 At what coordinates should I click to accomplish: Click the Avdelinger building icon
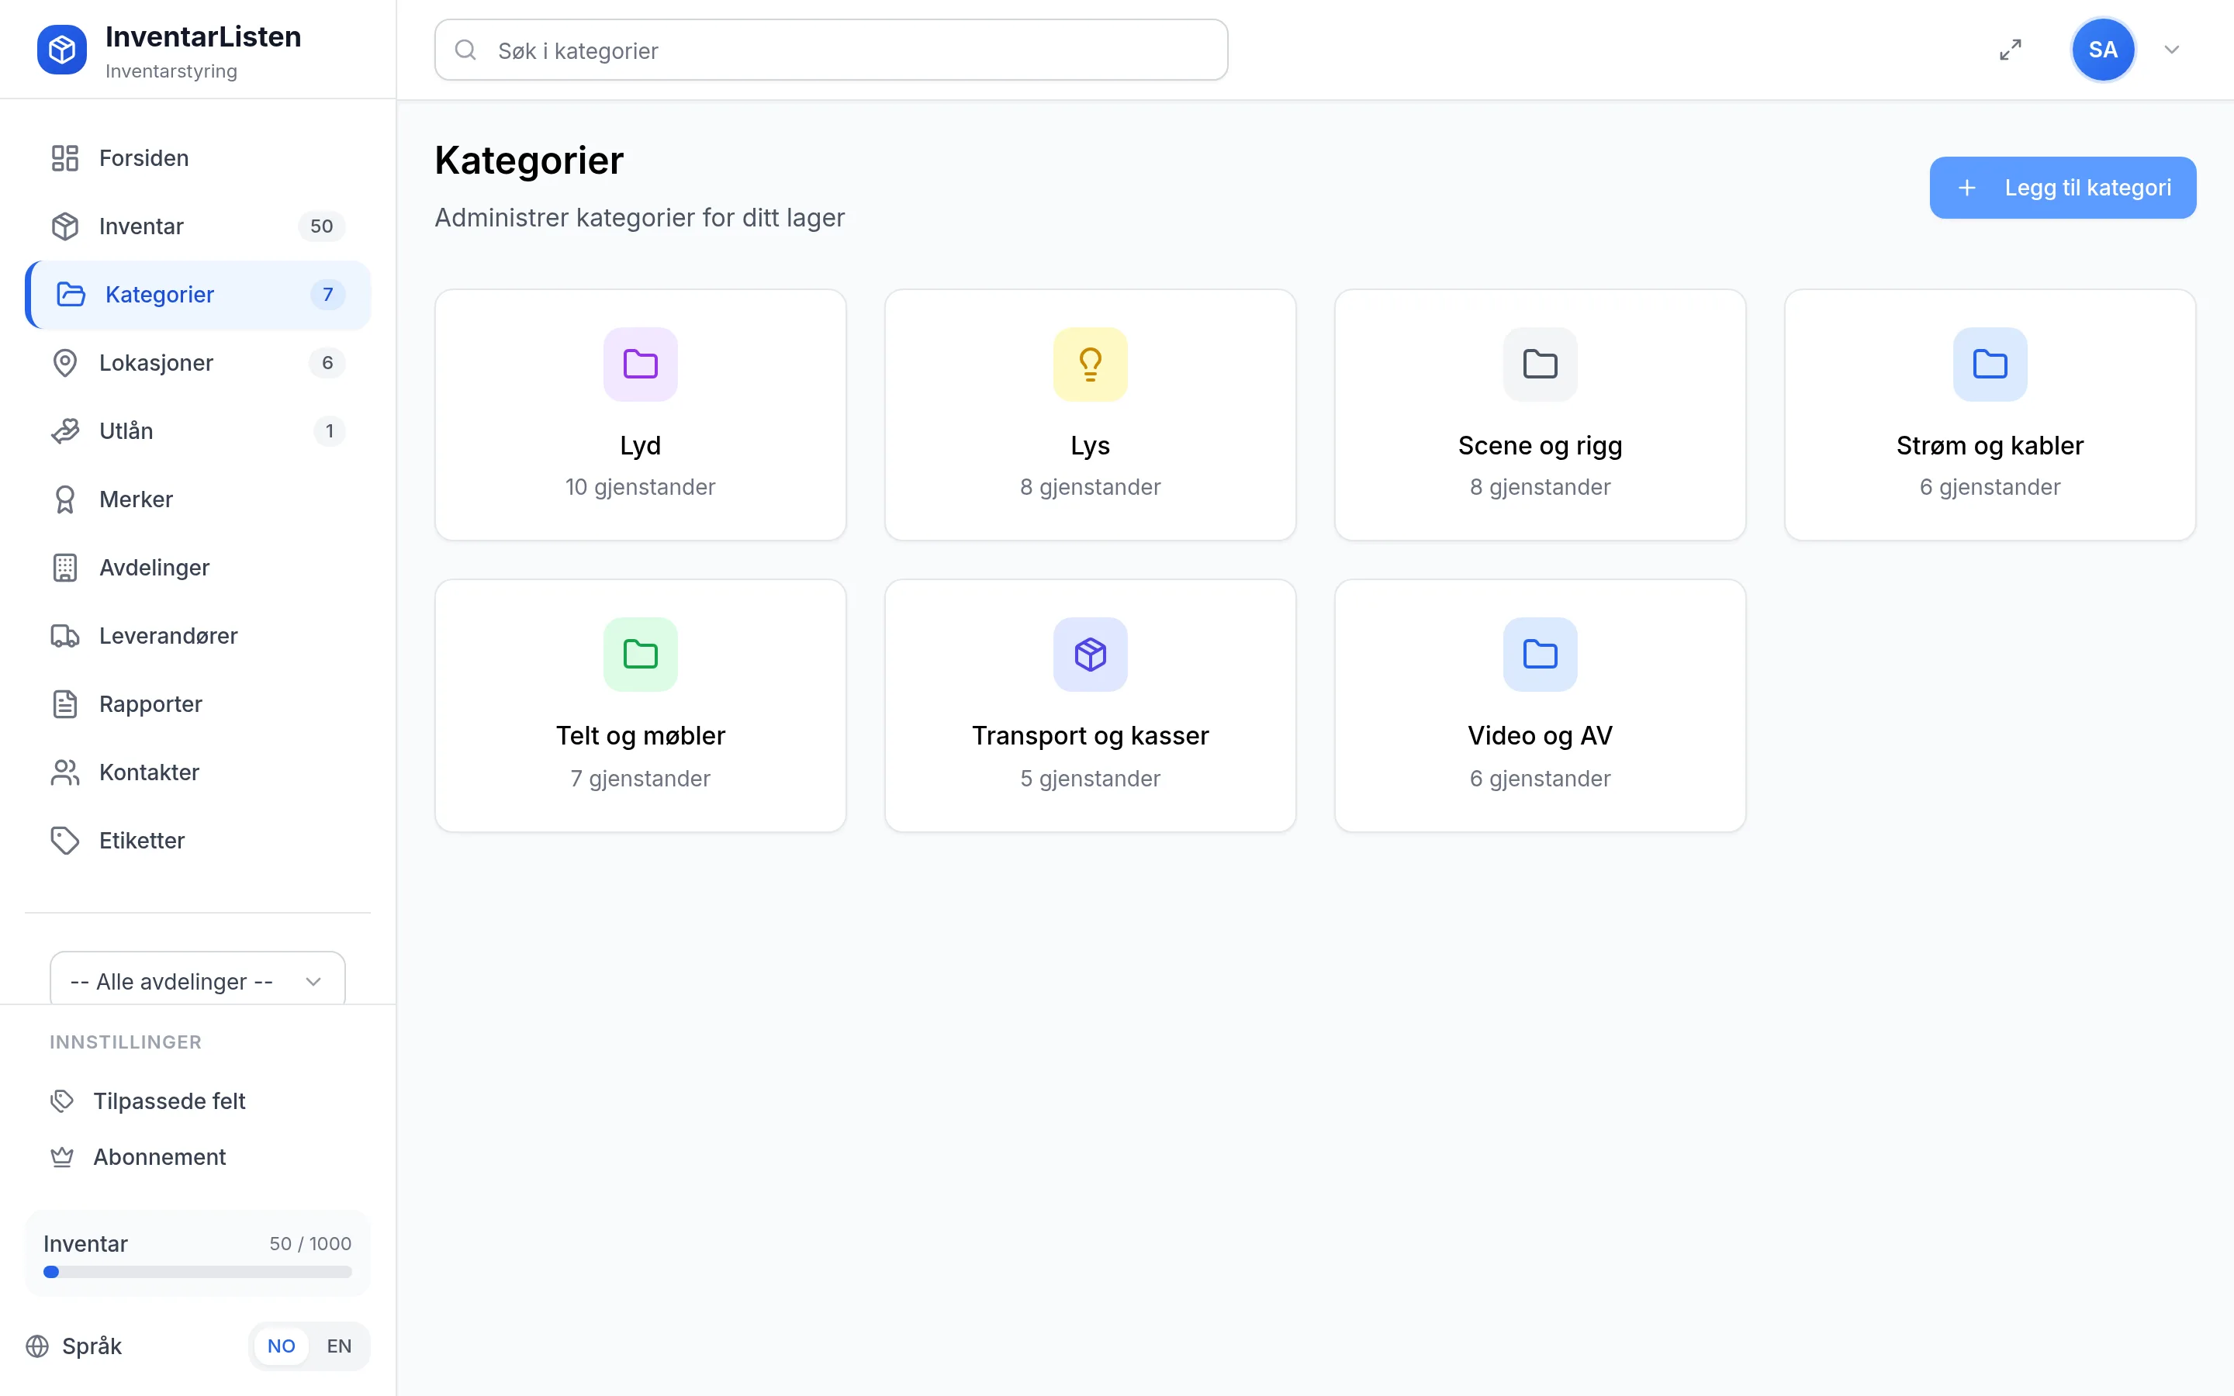64,568
